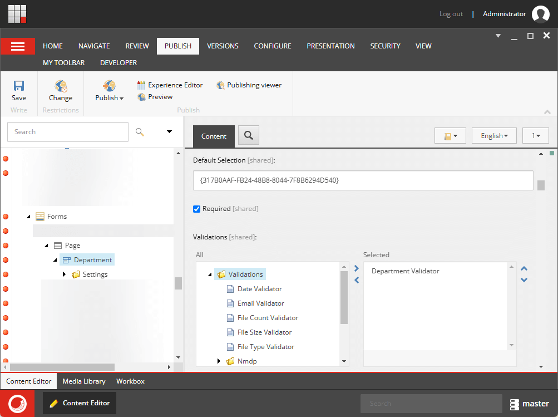The height and width of the screenshot is (417, 558).
Task: Expand the Settings tree node
Action: 65,274
